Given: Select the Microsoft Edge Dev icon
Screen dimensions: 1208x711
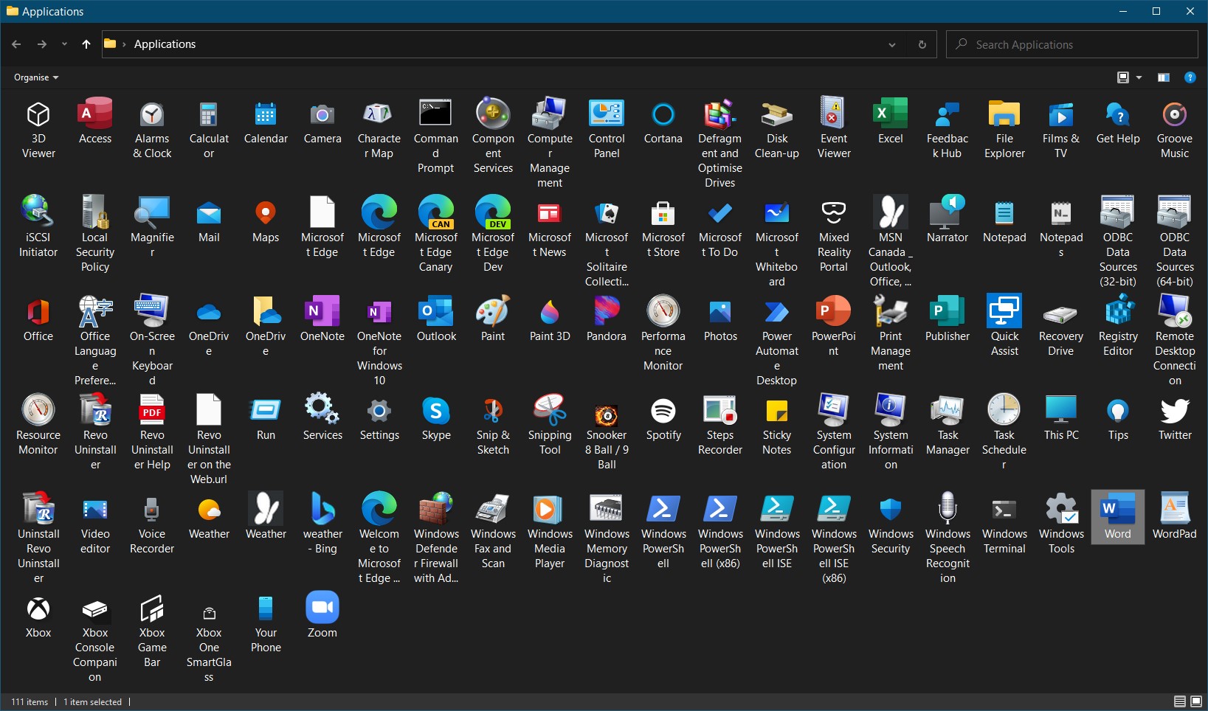Looking at the screenshot, I should click(x=493, y=213).
